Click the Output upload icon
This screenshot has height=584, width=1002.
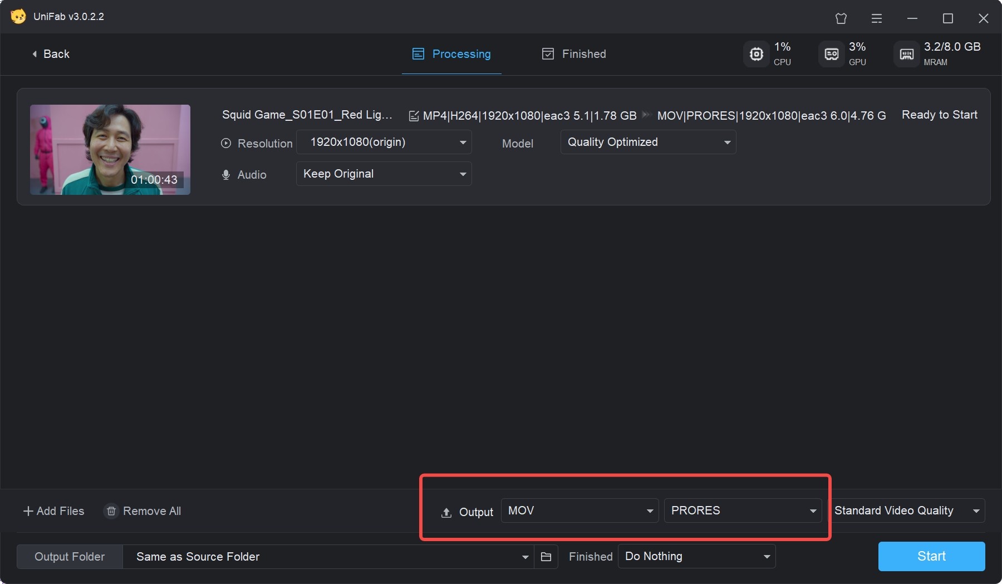click(446, 513)
